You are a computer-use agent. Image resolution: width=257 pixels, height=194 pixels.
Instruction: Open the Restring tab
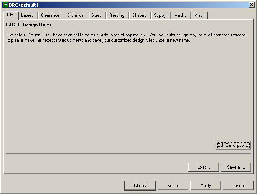tap(117, 16)
